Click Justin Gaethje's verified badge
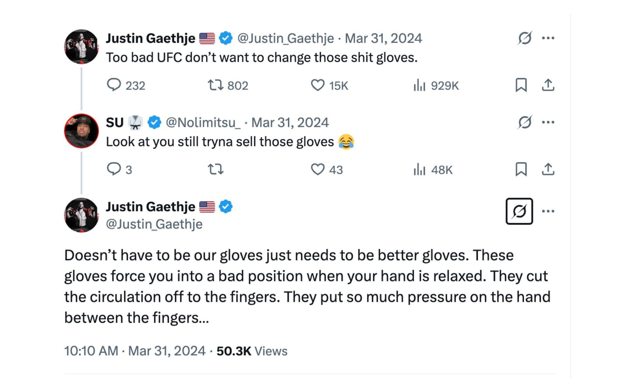This screenshot has width=628, height=392. point(225,38)
